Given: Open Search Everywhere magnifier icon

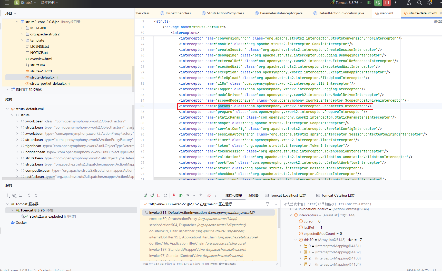Looking at the screenshot, I should click(x=419, y=3).
